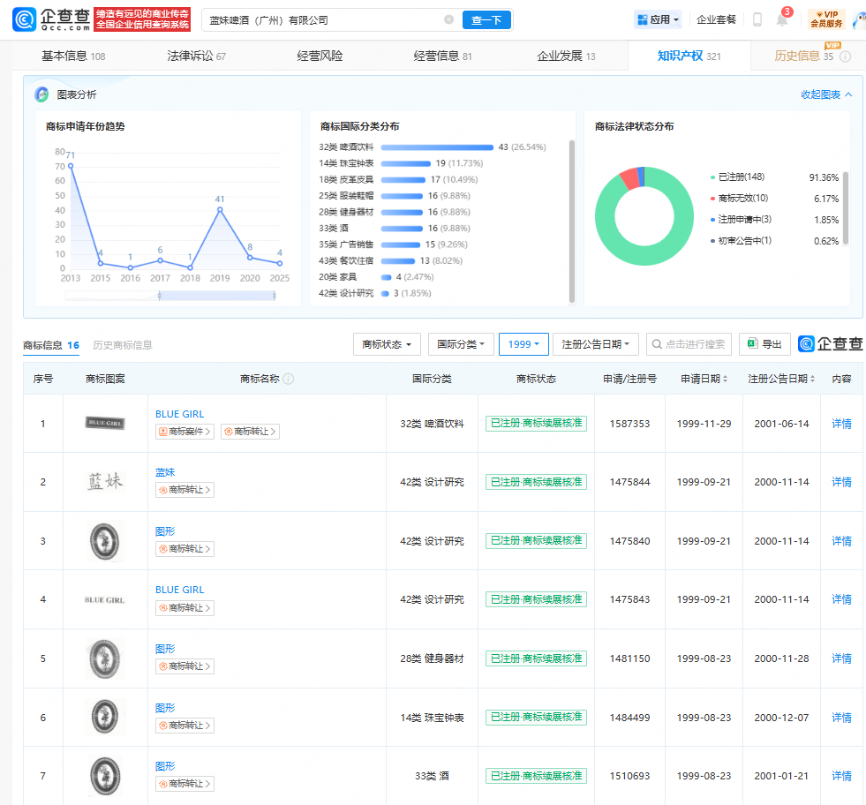The width and height of the screenshot is (866, 805).
Task: Collapse charts with 收起图表
Action: [826, 94]
